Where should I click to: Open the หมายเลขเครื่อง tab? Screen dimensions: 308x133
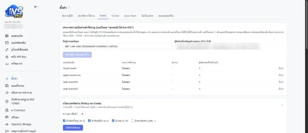click(x=166, y=16)
